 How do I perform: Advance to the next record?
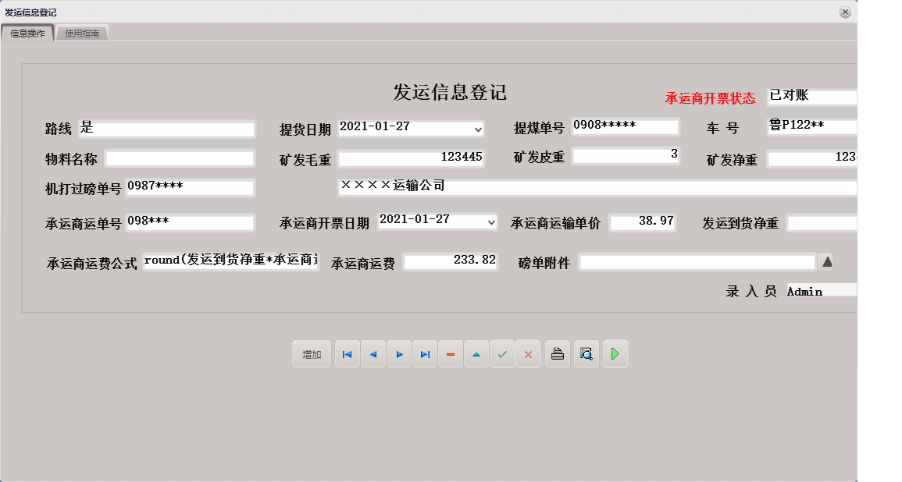click(x=399, y=353)
